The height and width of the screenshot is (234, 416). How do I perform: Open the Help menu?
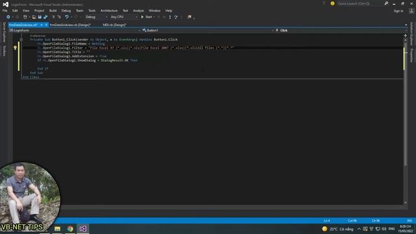pos(169,10)
